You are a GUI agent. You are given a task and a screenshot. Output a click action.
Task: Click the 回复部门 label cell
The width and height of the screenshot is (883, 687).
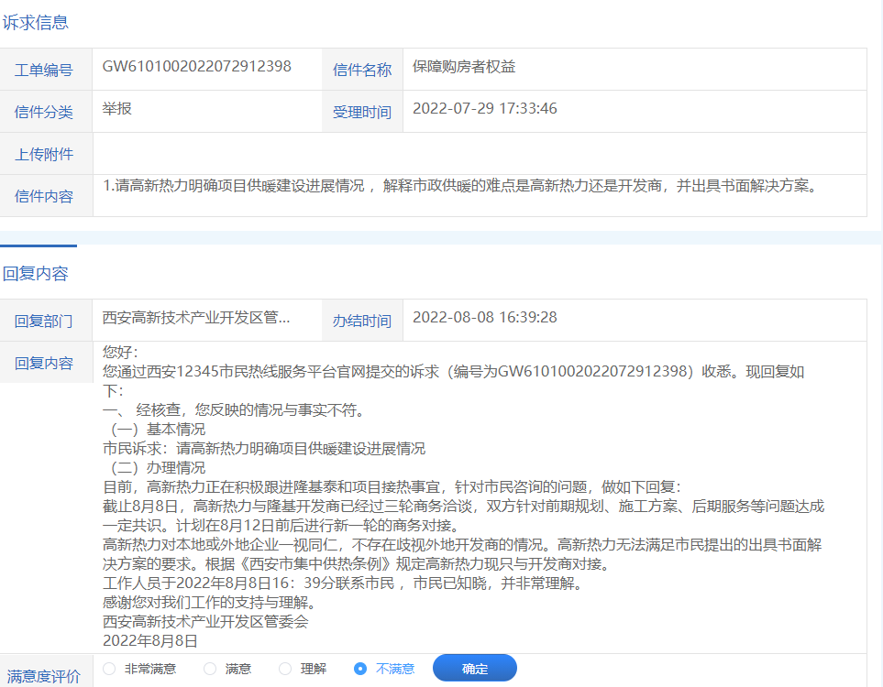click(44, 322)
